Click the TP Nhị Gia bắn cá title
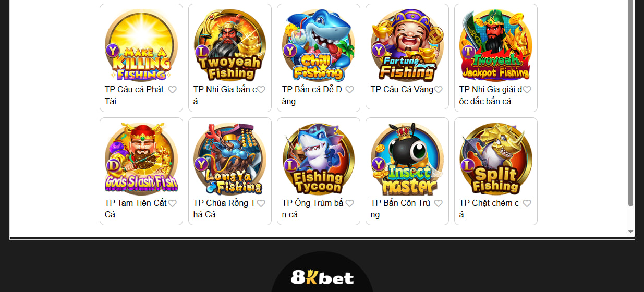This screenshot has height=292, width=644. tap(225, 95)
